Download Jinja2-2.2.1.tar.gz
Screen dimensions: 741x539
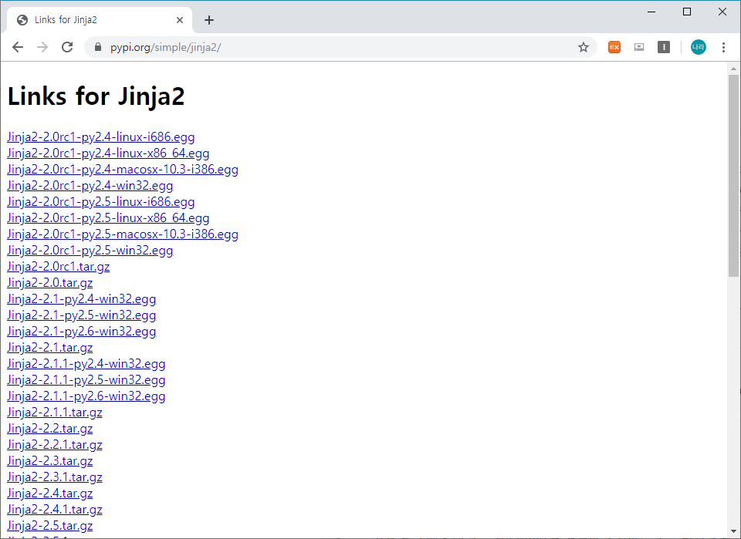[54, 445]
